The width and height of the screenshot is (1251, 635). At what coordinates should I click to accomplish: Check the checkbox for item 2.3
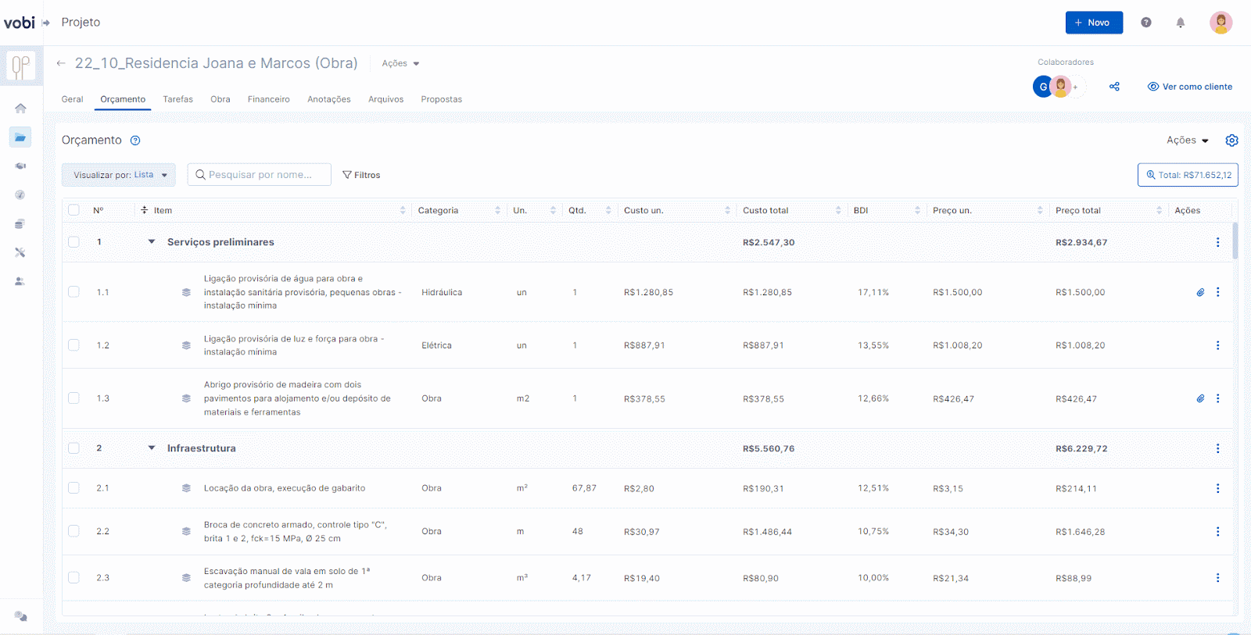tap(73, 578)
